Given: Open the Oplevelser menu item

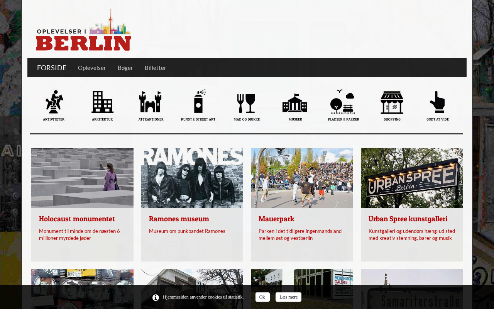Looking at the screenshot, I should point(92,68).
